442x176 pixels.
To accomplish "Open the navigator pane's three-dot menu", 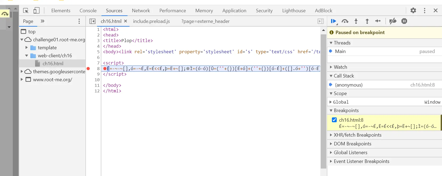I will click(79, 21).
